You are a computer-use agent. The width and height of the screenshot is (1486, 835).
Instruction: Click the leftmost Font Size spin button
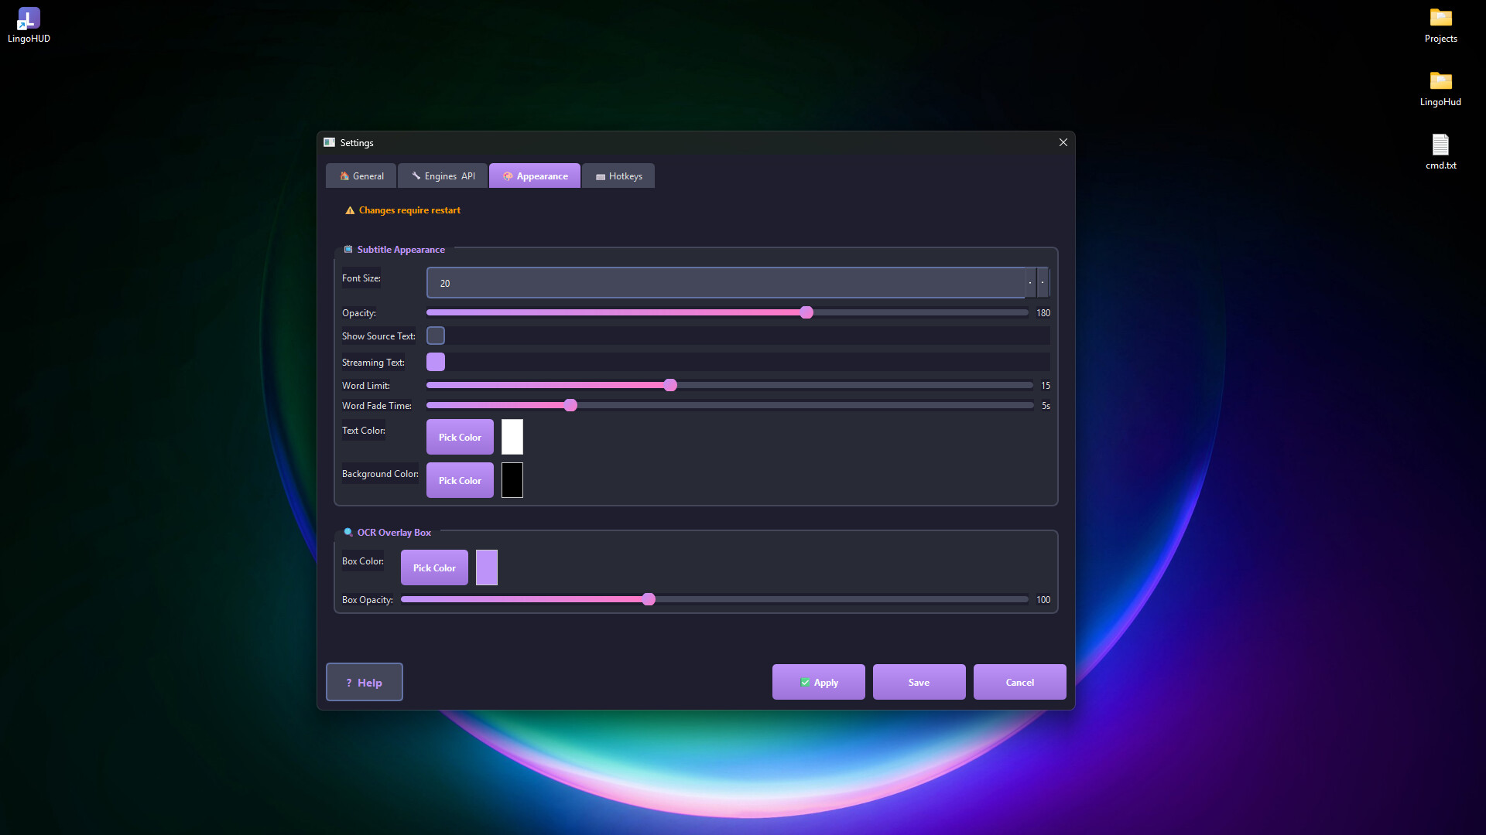(1030, 283)
